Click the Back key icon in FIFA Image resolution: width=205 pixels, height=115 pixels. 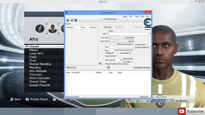[x=12, y=99]
